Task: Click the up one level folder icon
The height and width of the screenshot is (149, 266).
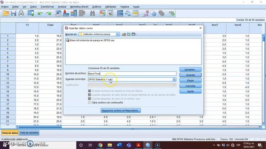Action: (x=124, y=34)
